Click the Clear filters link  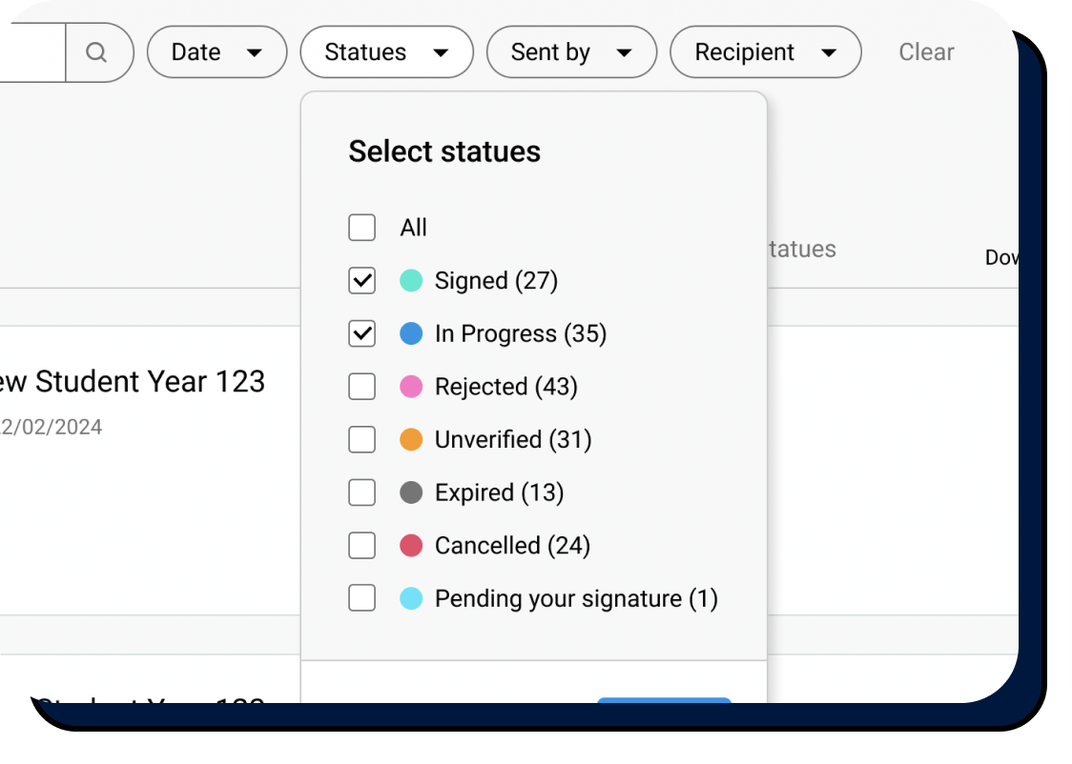click(x=926, y=52)
